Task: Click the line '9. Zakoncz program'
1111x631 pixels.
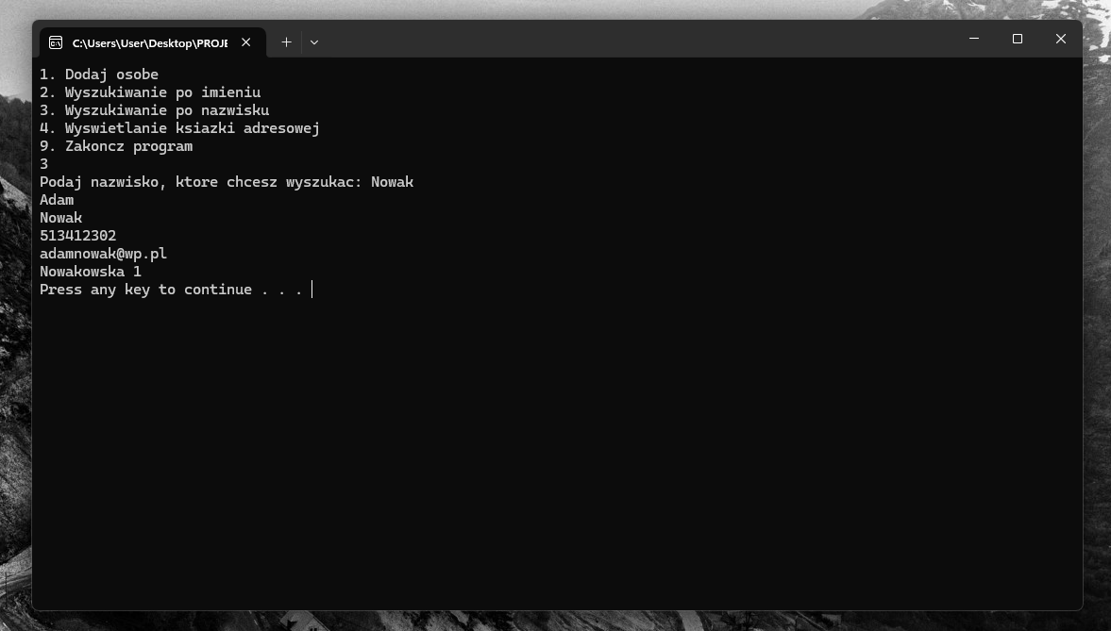Action: click(x=116, y=146)
